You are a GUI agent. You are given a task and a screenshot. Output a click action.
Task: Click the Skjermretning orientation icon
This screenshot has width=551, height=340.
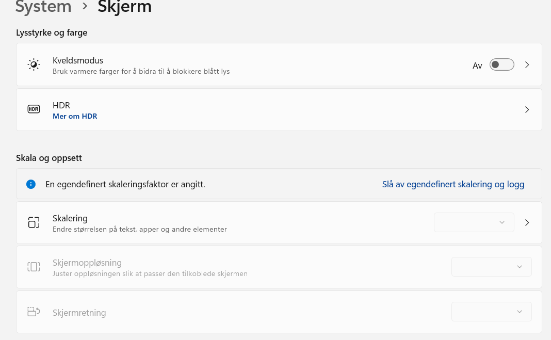pyautogui.click(x=34, y=312)
